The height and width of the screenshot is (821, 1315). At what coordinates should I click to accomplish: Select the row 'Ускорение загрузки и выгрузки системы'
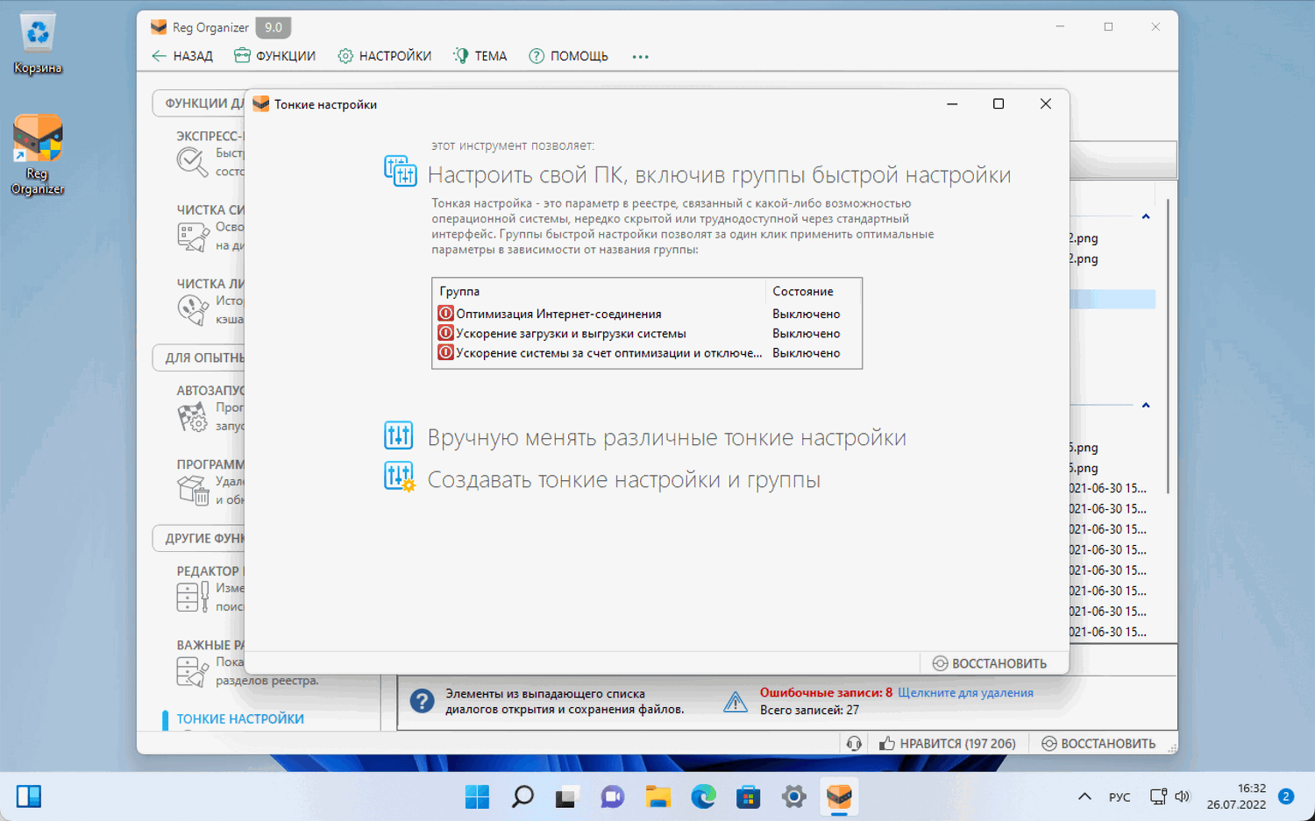click(x=647, y=333)
